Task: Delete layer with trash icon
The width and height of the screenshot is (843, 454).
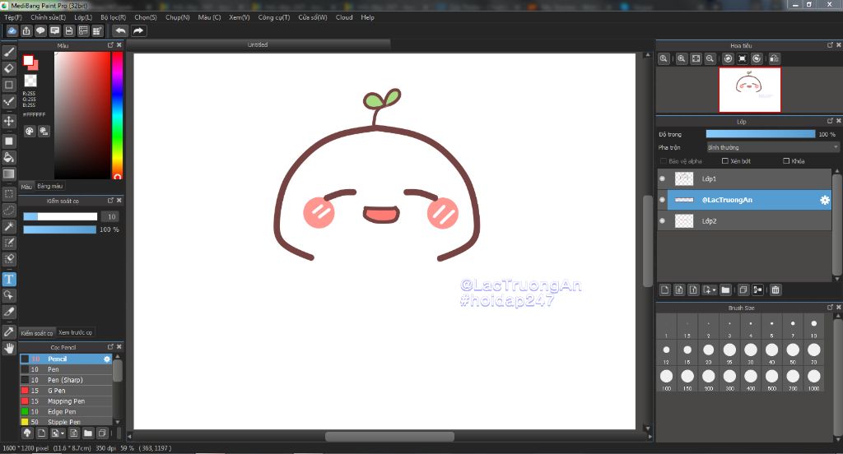Action: pos(775,290)
